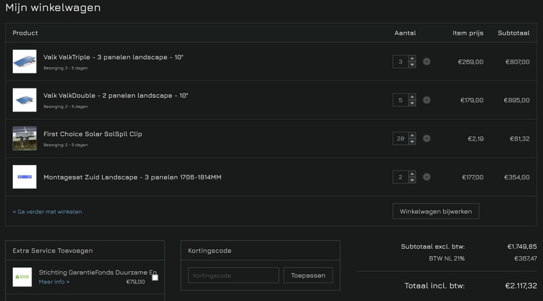543x301 pixels.
Task: Open the Meer info link
Action: pyautogui.click(x=54, y=281)
